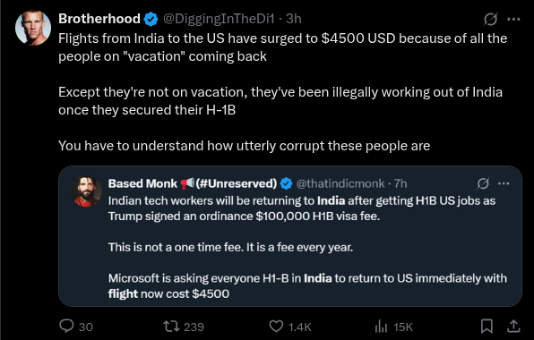Viewport: 534px width, 340px height.
Task: Open Based Monk's avatar thumbnail
Action: coord(87,191)
